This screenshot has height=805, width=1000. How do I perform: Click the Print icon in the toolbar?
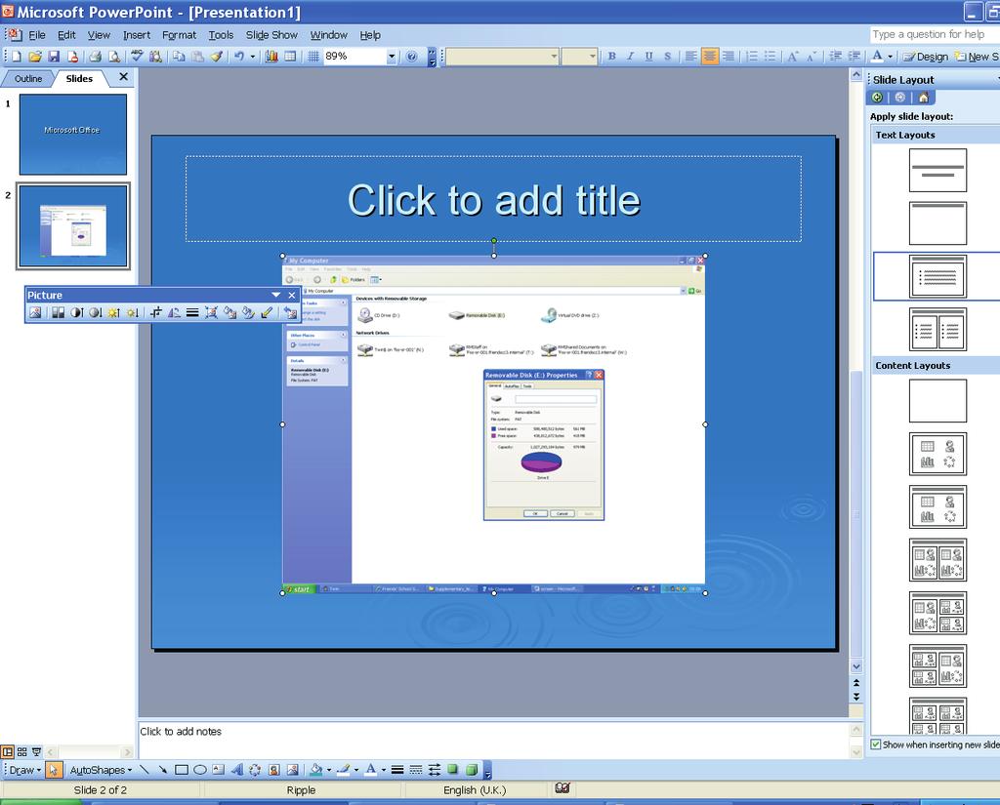95,57
